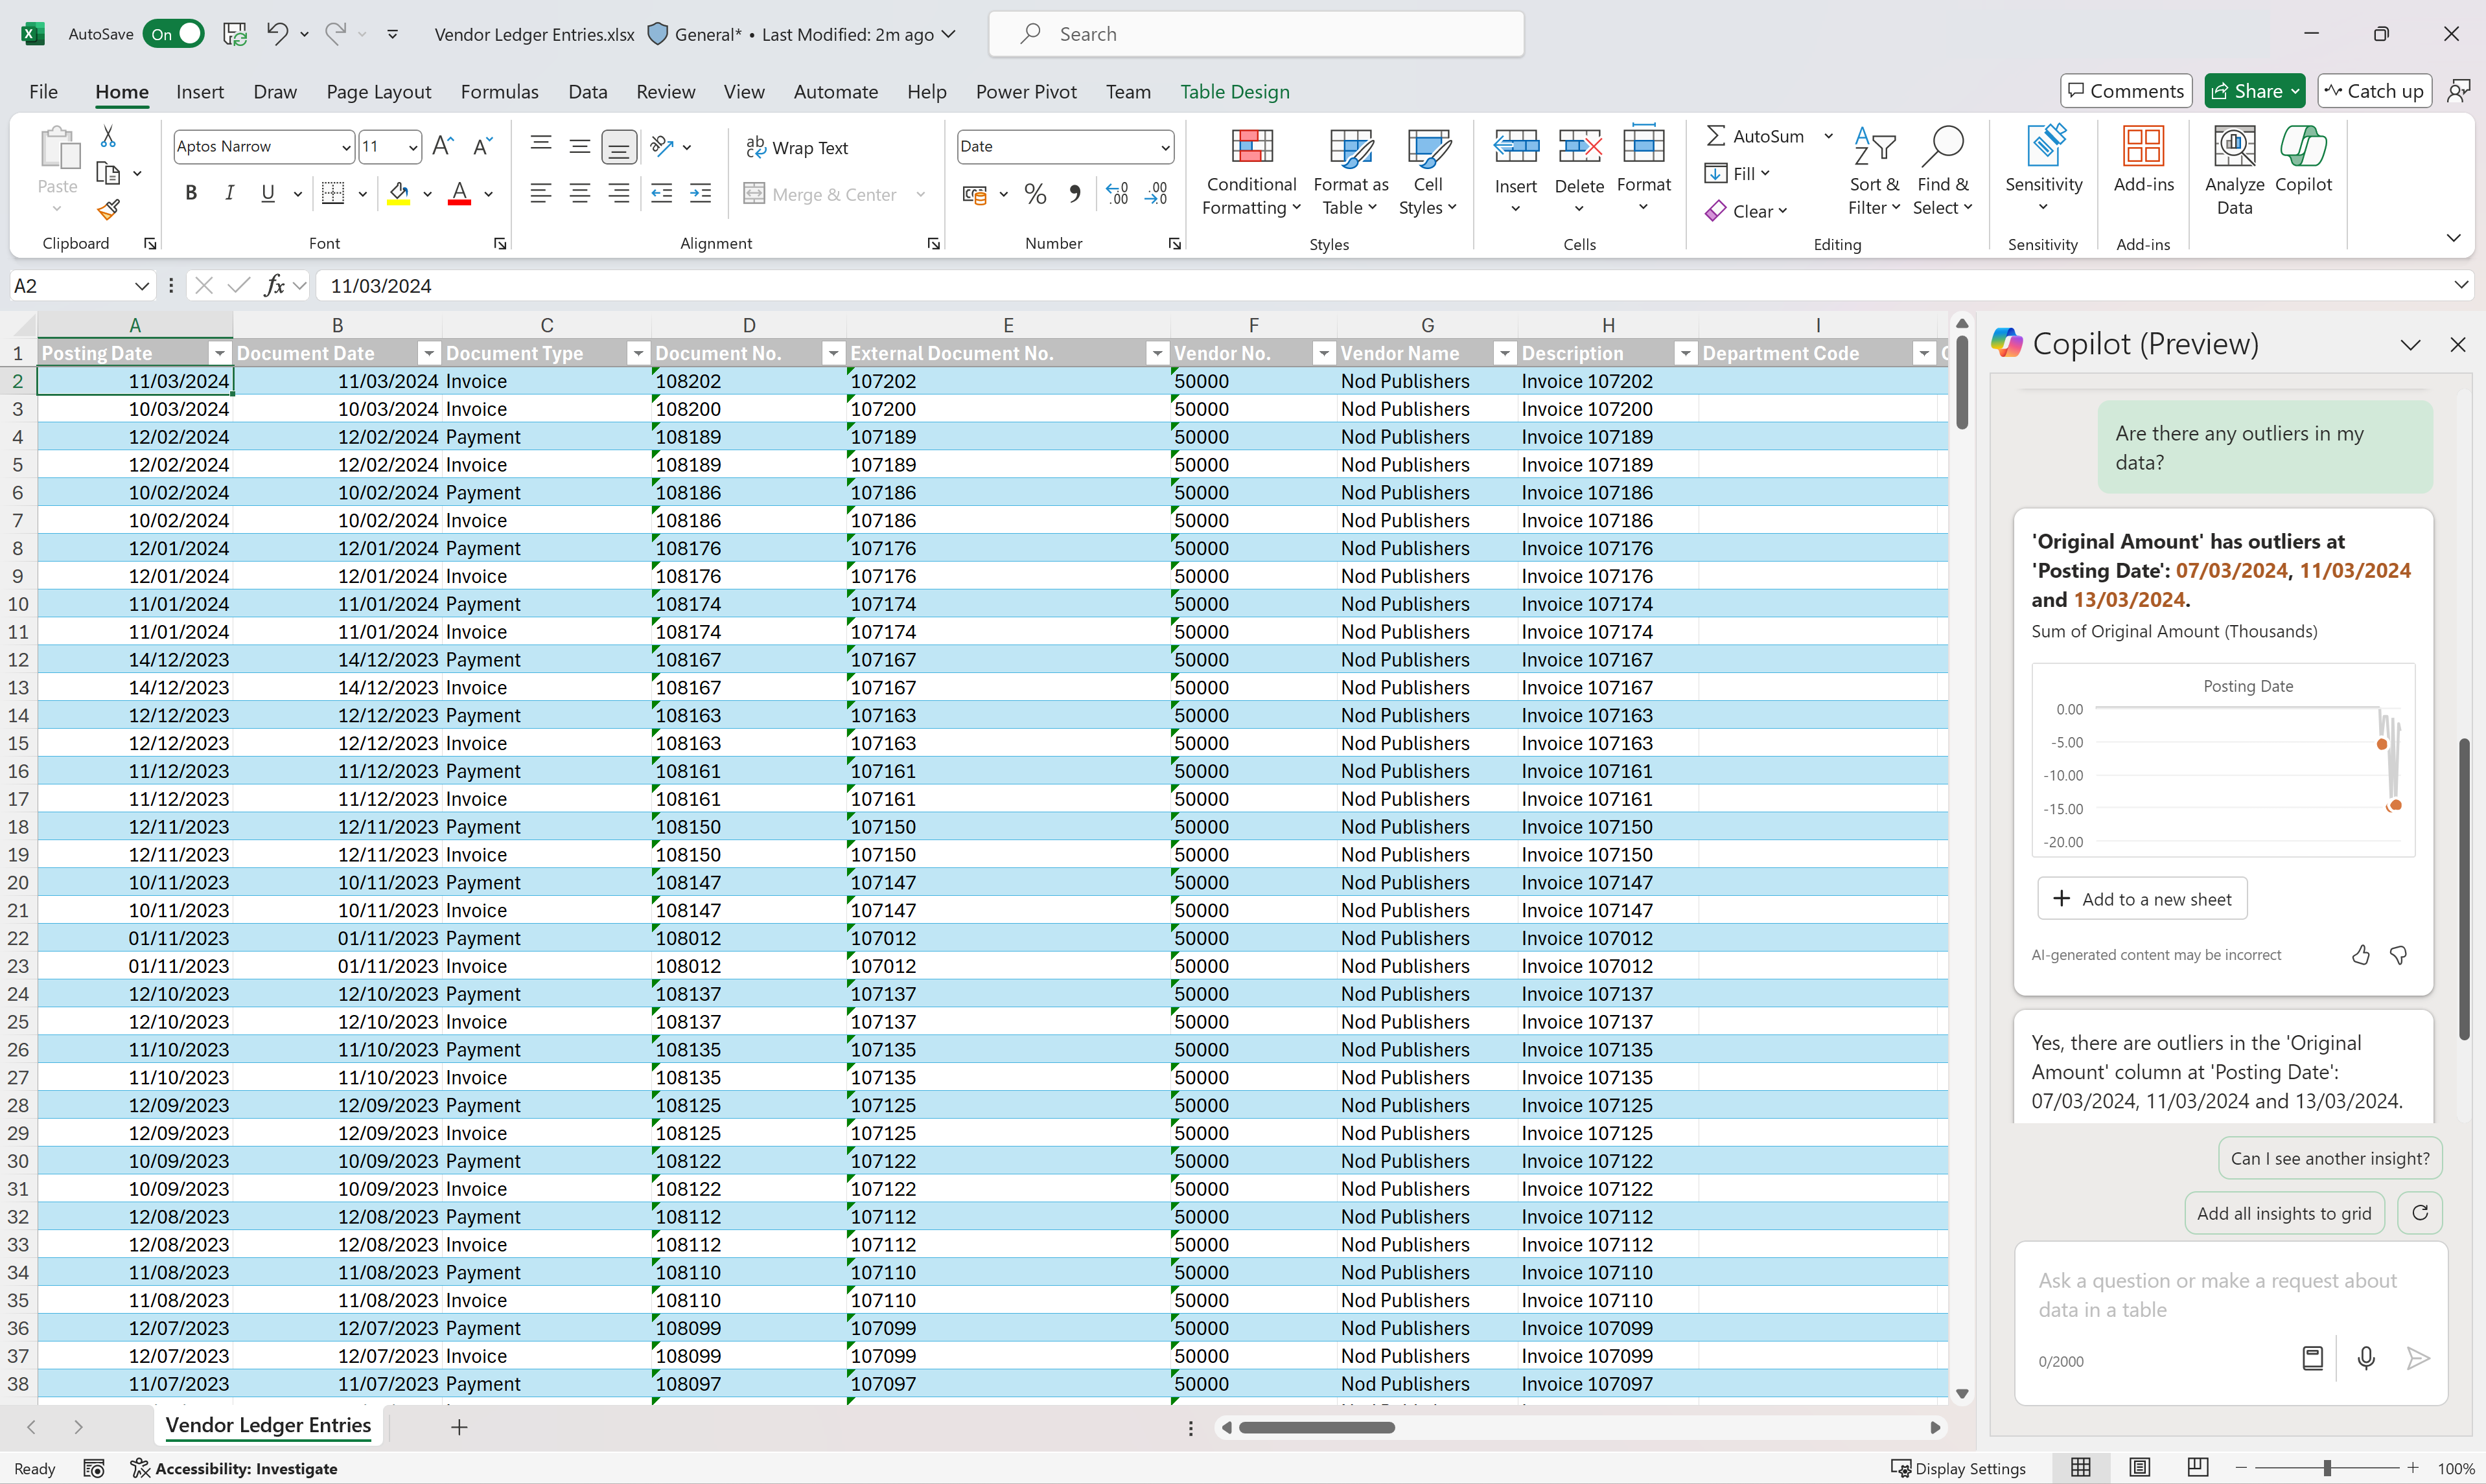Activate the Format Painter
The image size is (2486, 1484).
click(x=107, y=209)
